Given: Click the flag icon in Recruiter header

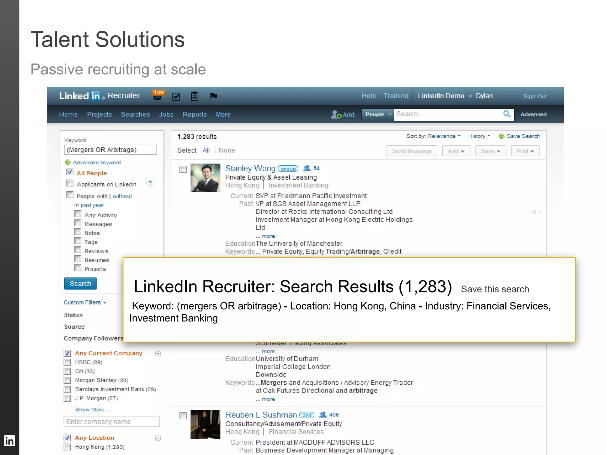Looking at the screenshot, I should pyautogui.click(x=214, y=96).
